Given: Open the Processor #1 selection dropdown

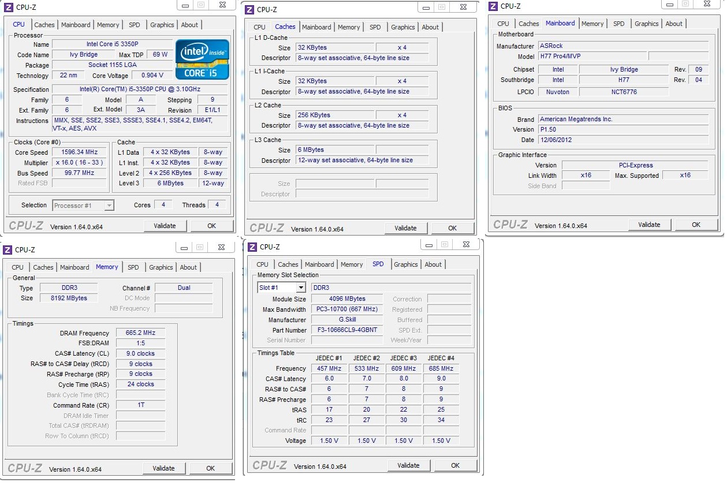Looking at the screenshot, I should click(x=109, y=205).
